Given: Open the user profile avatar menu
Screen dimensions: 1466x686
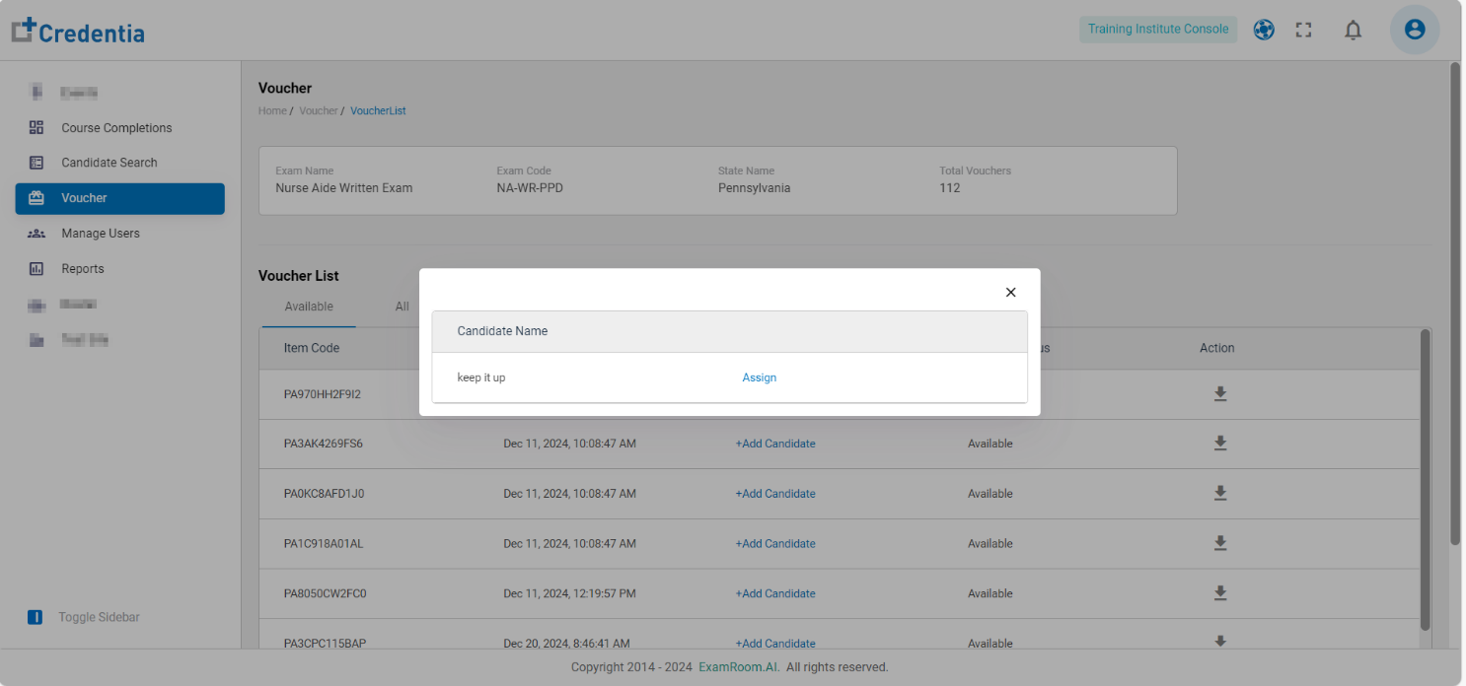Looking at the screenshot, I should [x=1415, y=30].
